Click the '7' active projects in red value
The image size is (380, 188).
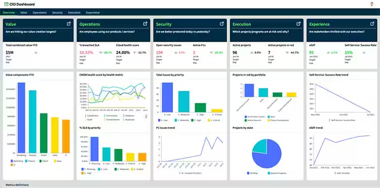[x=269, y=52]
